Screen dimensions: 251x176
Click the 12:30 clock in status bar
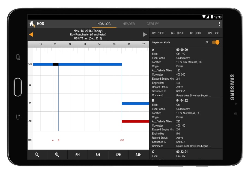[218, 17]
